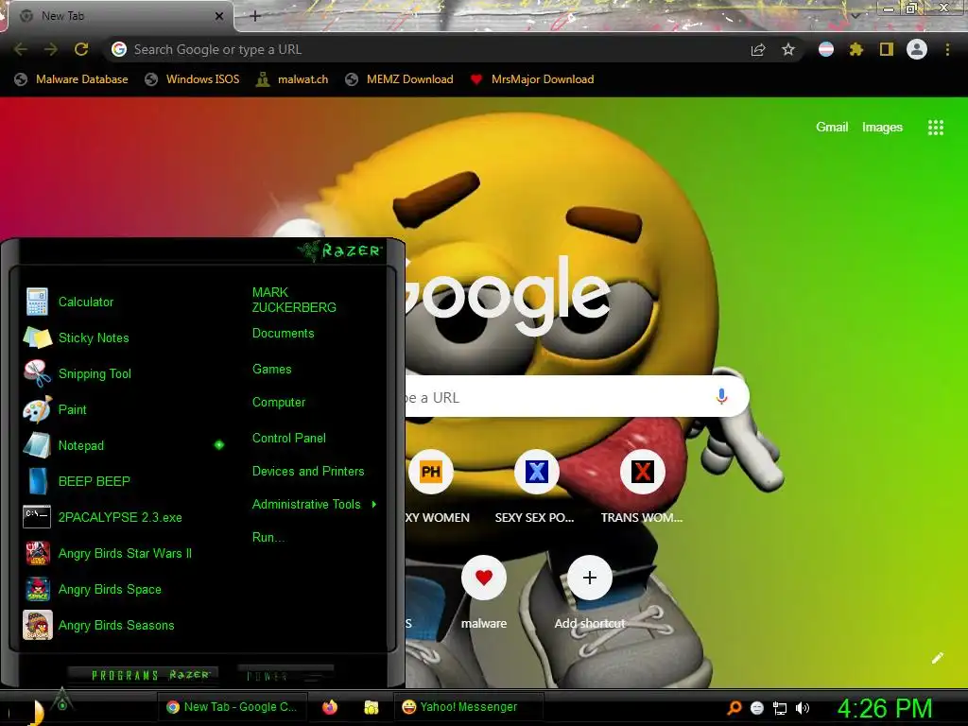968x726 pixels.
Task: Open Google apps grid
Action: [936, 128]
